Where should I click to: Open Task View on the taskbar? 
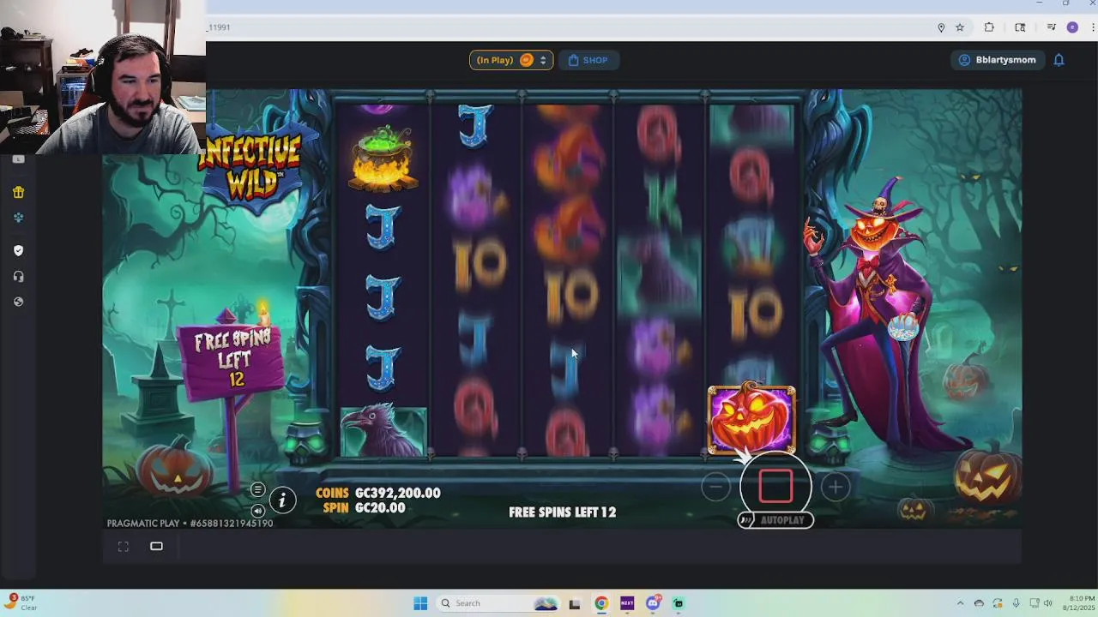tap(575, 603)
